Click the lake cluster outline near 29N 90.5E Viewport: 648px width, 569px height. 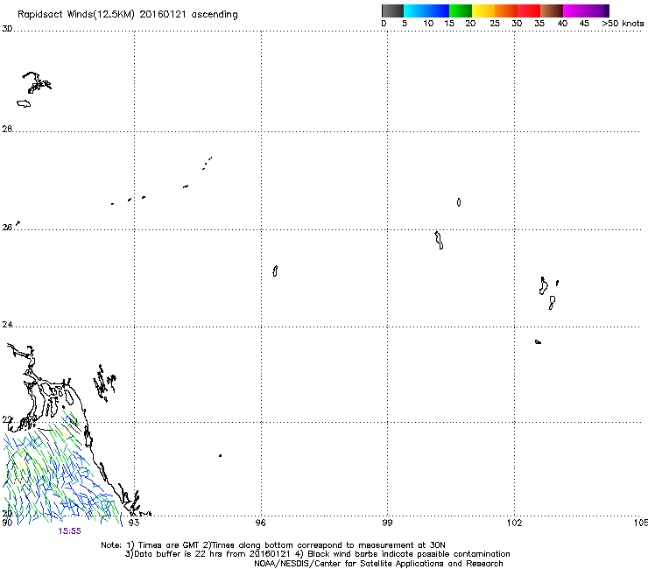pyautogui.click(x=37, y=82)
